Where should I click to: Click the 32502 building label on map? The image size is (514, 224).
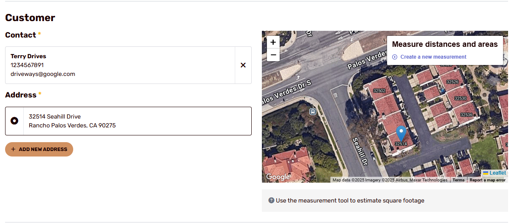[x=379, y=91]
